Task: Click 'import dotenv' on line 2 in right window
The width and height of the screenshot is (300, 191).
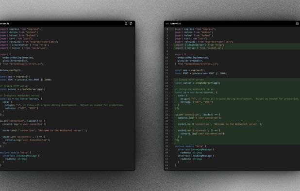Action: click(x=194, y=32)
